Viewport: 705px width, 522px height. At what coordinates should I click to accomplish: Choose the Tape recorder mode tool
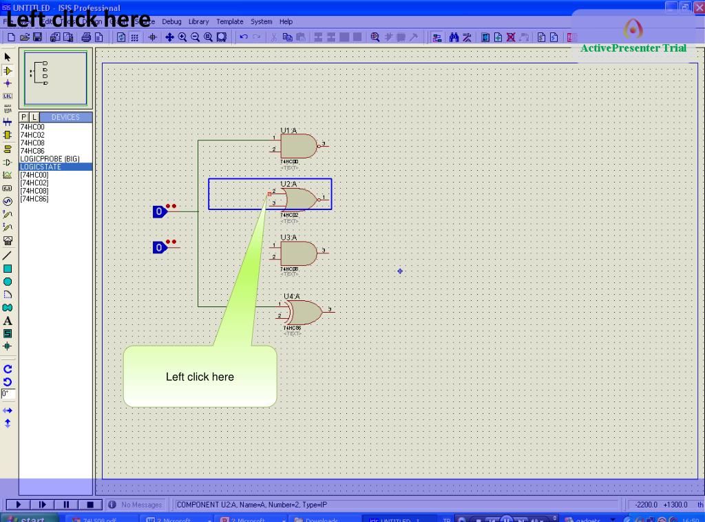[x=7, y=189]
